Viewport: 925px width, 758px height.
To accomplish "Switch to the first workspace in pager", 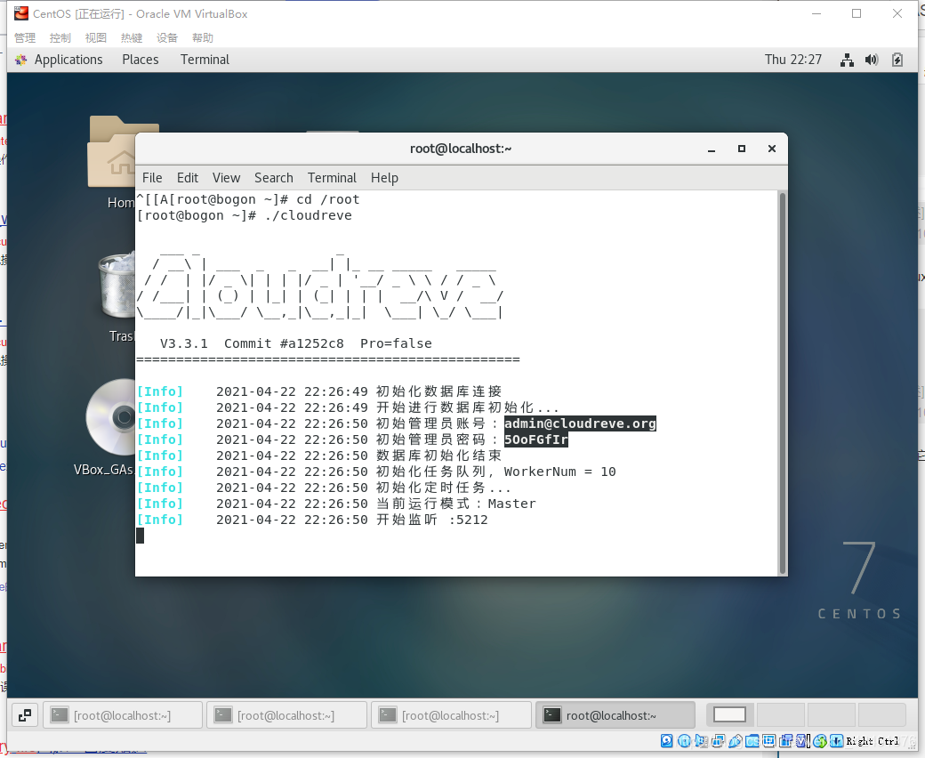I will [729, 715].
